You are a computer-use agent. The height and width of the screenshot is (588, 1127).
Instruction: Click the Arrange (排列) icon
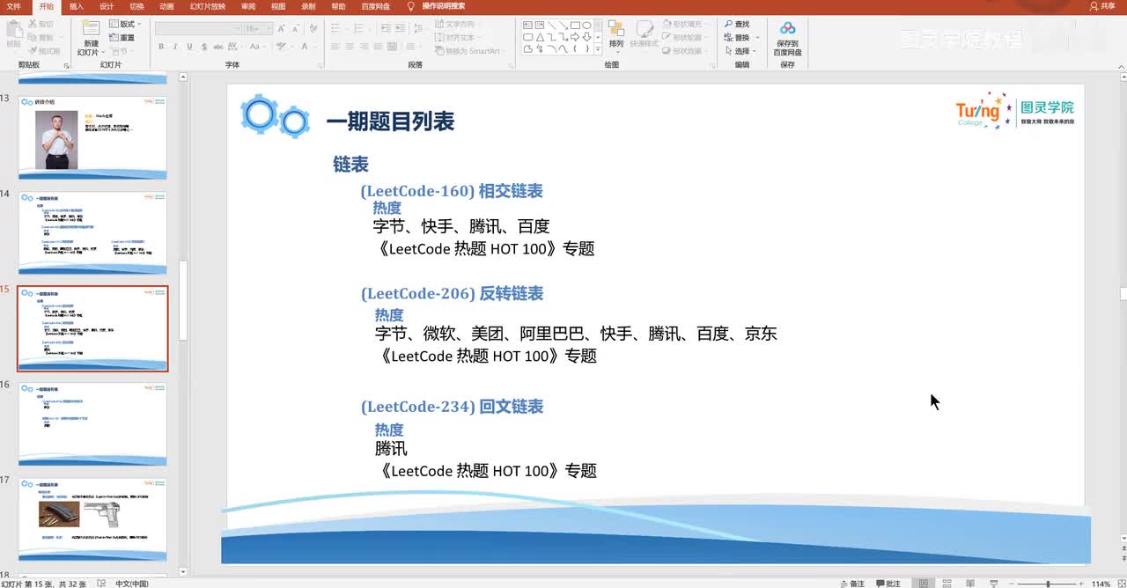point(615,27)
